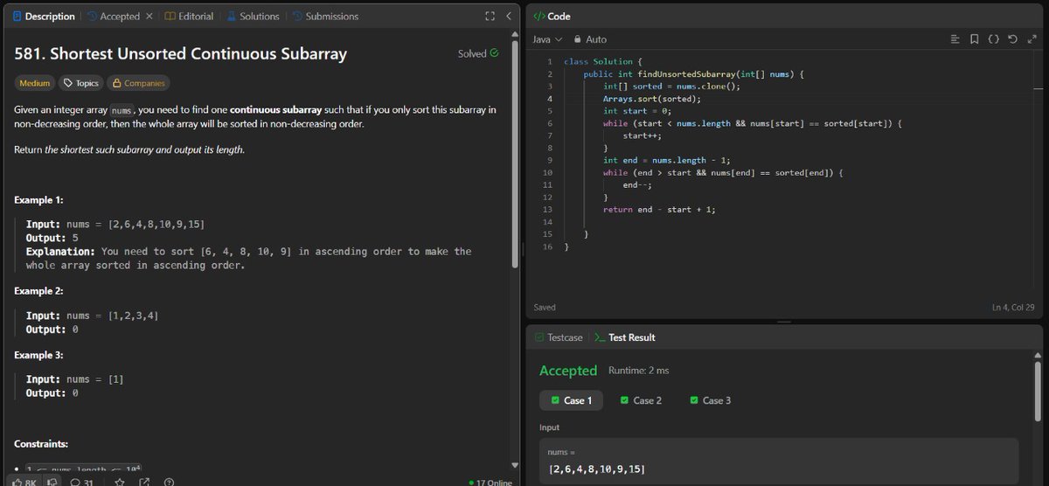The image size is (1049, 486).
Task: Click the return end - start + 1 line
Action: tap(660, 209)
